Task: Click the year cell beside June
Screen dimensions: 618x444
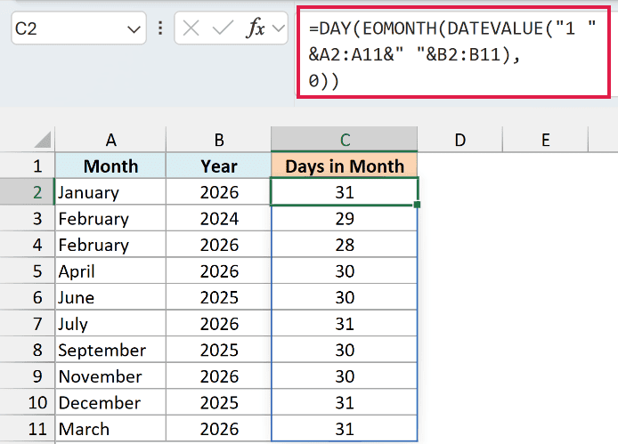Action: [219, 297]
